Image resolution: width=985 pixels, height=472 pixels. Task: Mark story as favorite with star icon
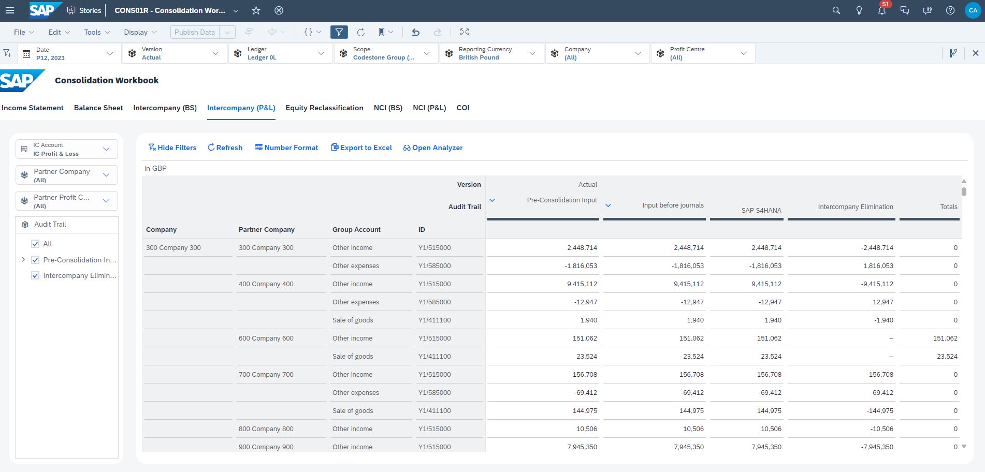coord(256,10)
